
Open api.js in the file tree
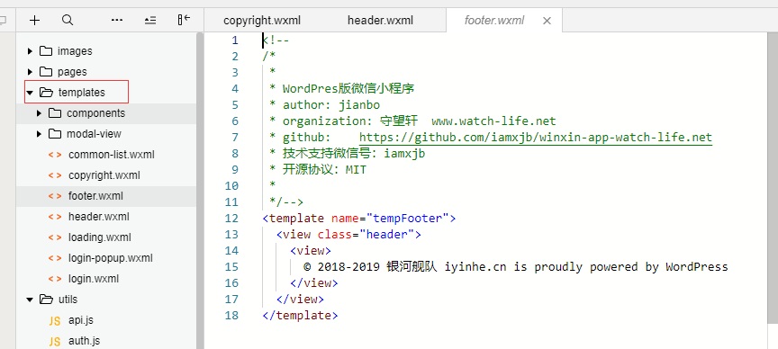(81, 320)
